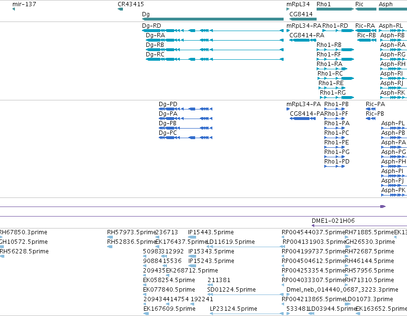This screenshot has width=407, height=316.
Task: Select transcript Rho1-RG
Action: [x=337, y=98]
